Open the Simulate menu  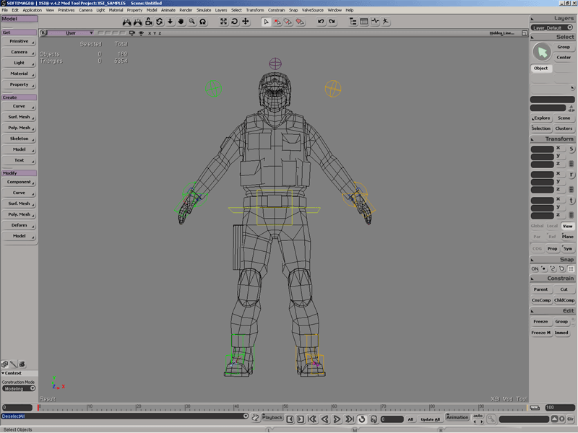[x=204, y=10]
